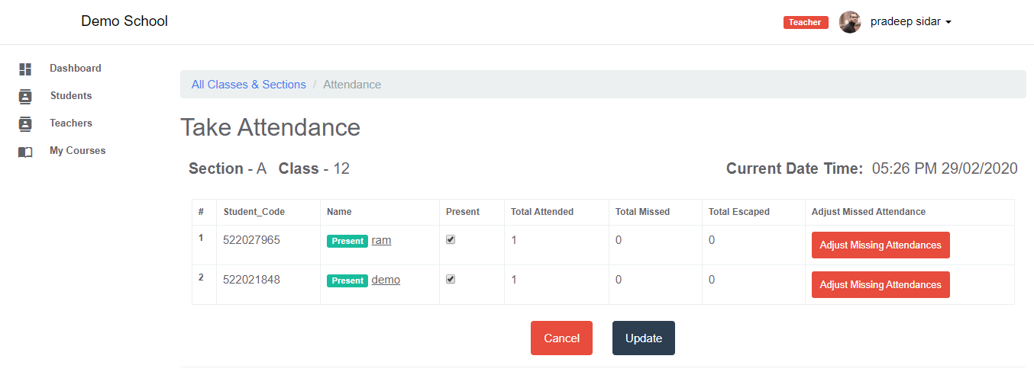
Task: Click the Teachers icon in sidebar
Action: pos(25,124)
